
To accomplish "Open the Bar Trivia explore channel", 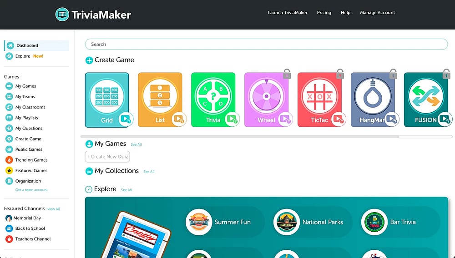I will click(400, 222).
